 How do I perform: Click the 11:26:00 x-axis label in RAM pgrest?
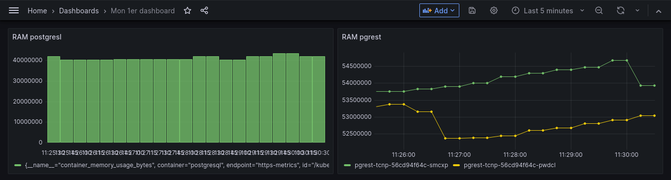point(403,154)
